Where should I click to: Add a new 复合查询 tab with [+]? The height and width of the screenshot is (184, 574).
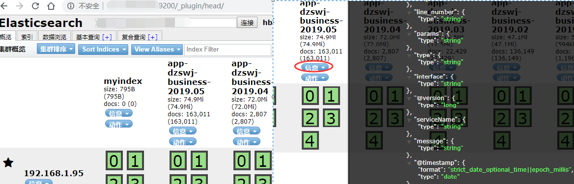(x=153, y=37)
